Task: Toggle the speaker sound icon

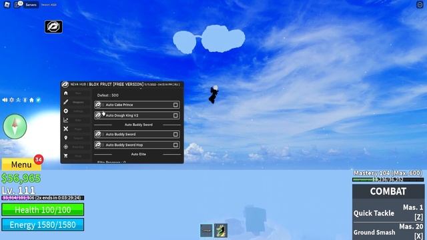Action: point(5,100)
